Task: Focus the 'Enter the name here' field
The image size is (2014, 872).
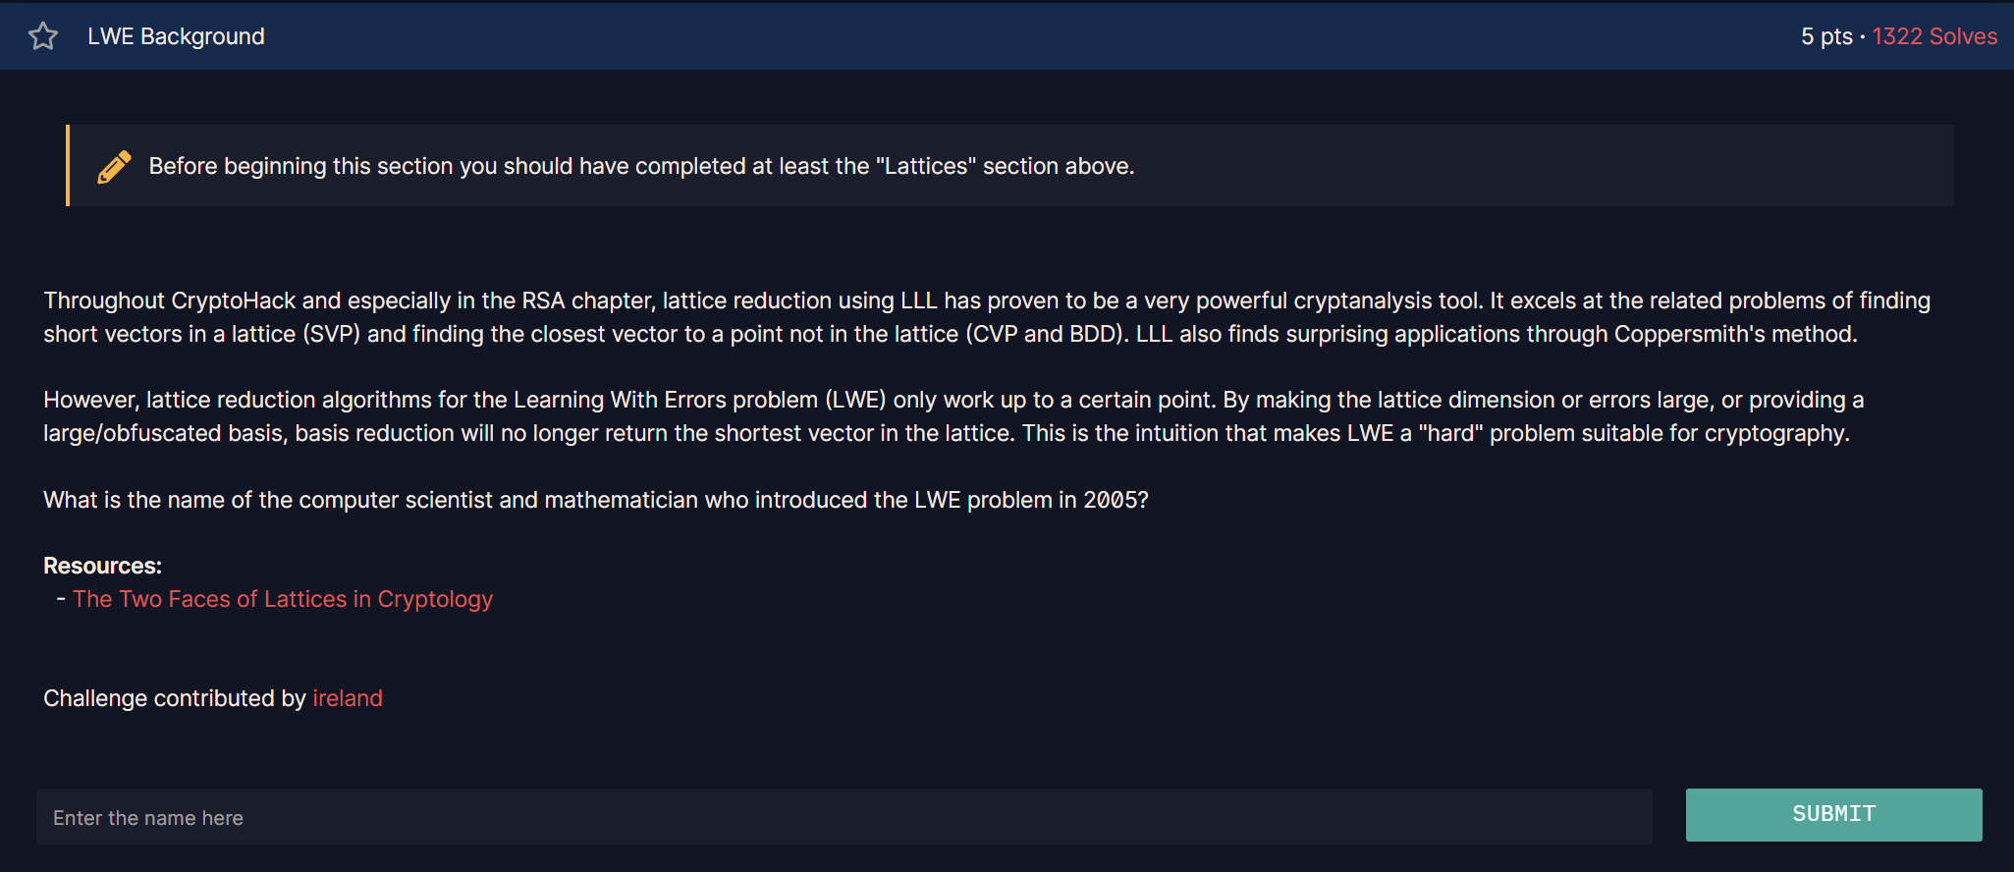Action: click(844, 817)
